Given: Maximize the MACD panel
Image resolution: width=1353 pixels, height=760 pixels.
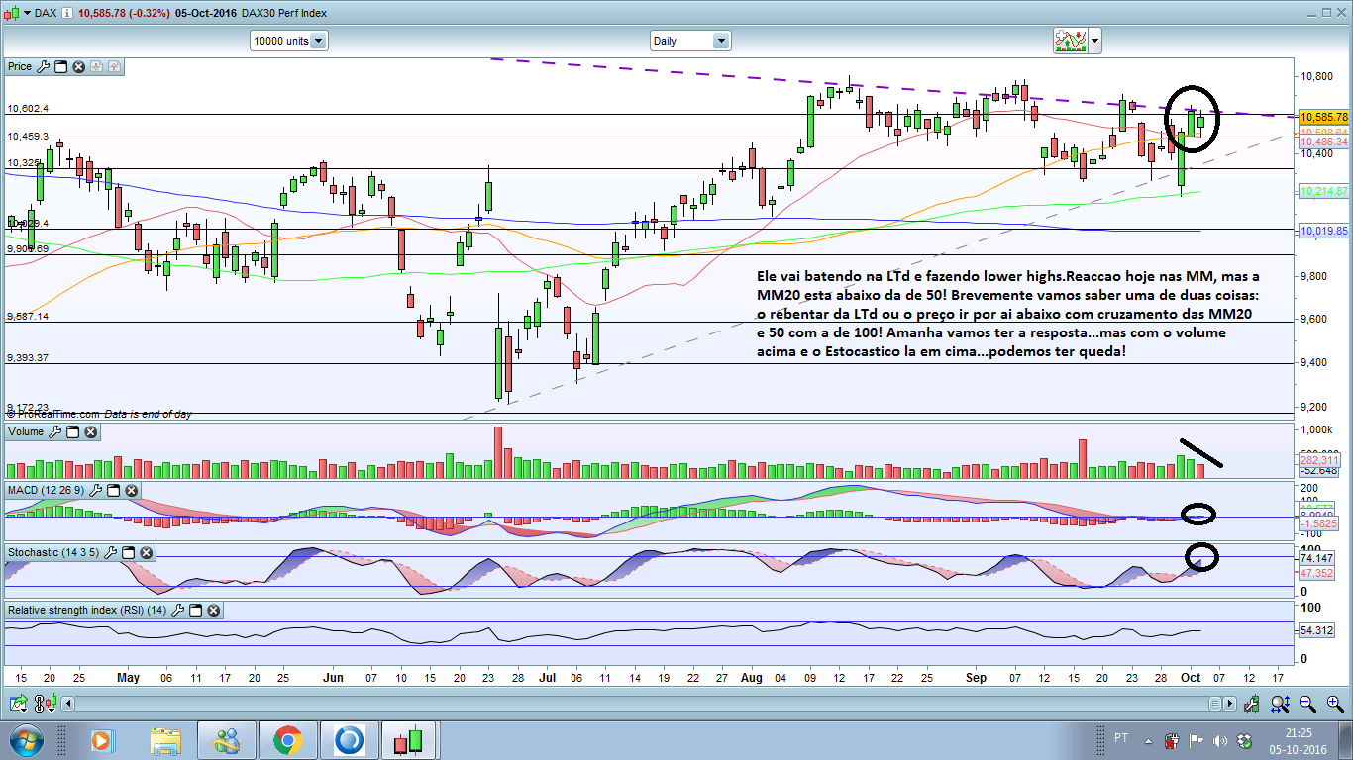Looking at the screenshot, I should click(x=114, y=491).
